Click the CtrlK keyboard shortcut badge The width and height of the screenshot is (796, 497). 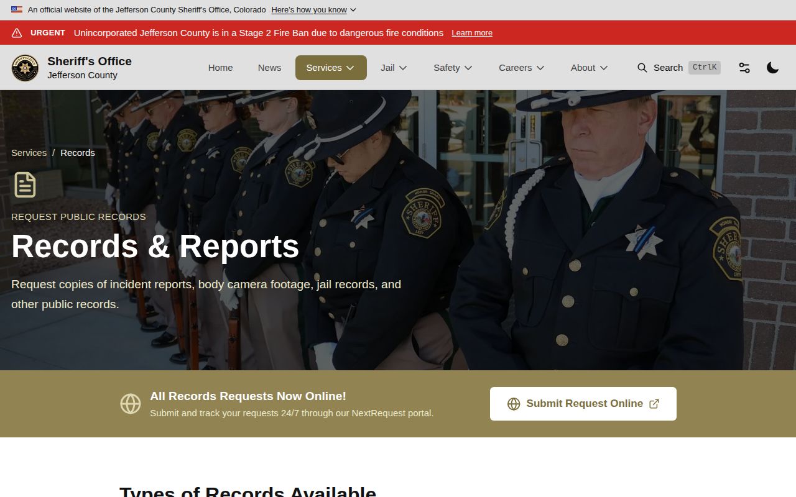coord(705,68)
